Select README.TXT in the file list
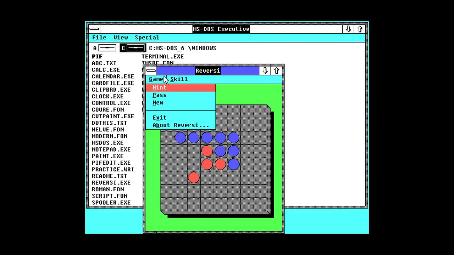454x255 pixels. [x=110, y=176]
